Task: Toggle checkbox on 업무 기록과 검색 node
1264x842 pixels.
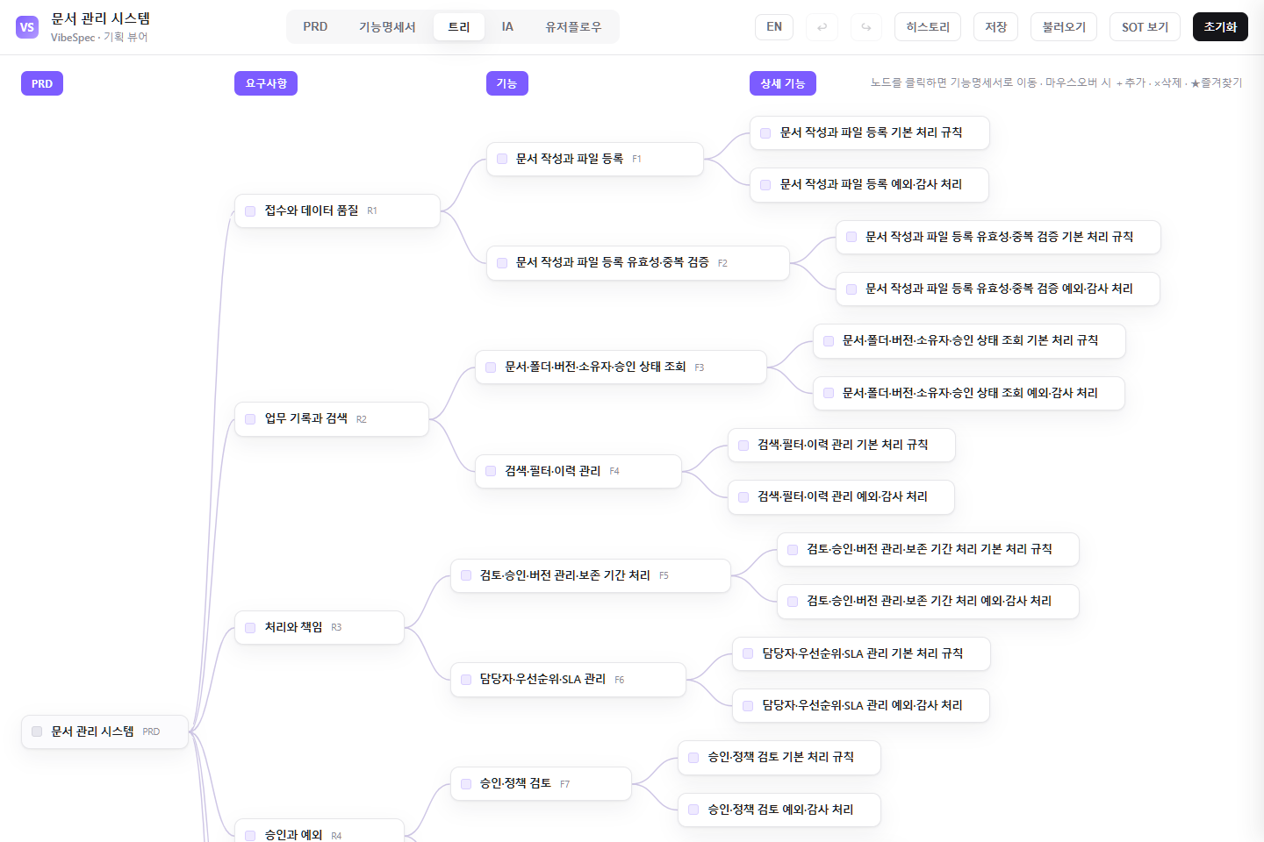Action: 250,419
